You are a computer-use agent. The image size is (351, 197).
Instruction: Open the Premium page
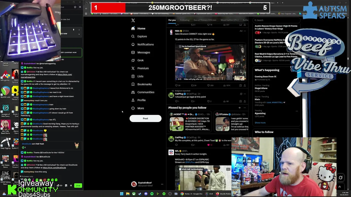tap(140, 68)
